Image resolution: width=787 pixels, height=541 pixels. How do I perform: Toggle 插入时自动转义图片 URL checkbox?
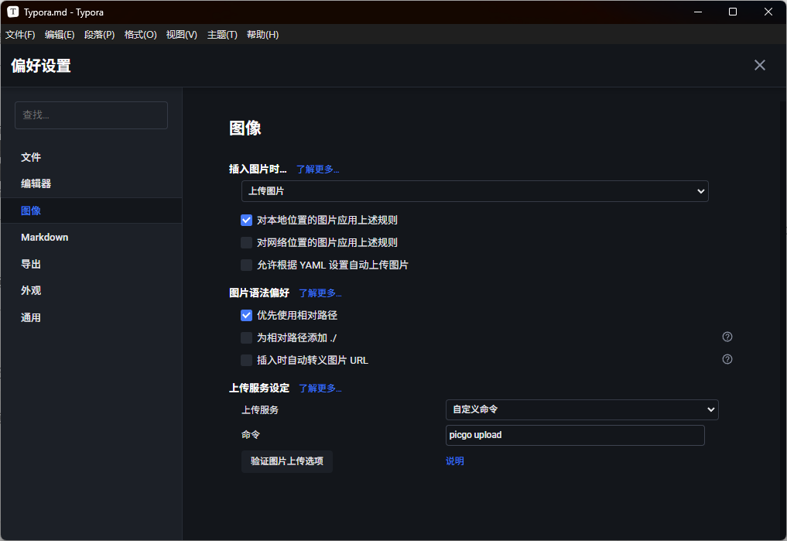pyautogui.click(x=247, y=360)
